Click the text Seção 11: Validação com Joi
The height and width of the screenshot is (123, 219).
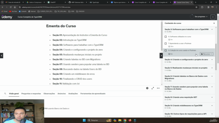coord(66,84)
